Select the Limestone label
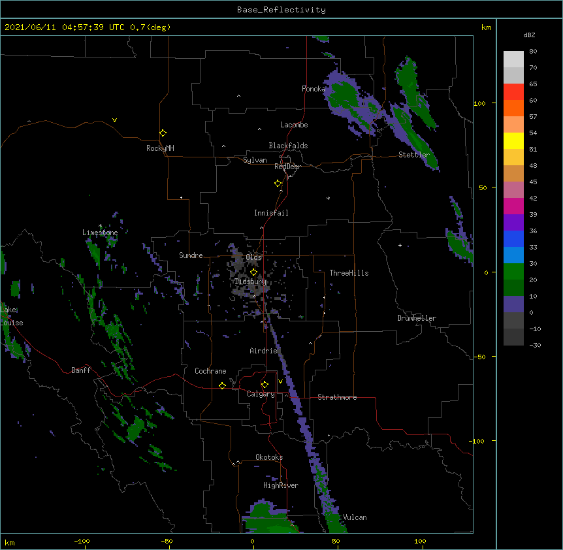Image resolution: width=563 pixels, height=550 pixels. point(100,233)
